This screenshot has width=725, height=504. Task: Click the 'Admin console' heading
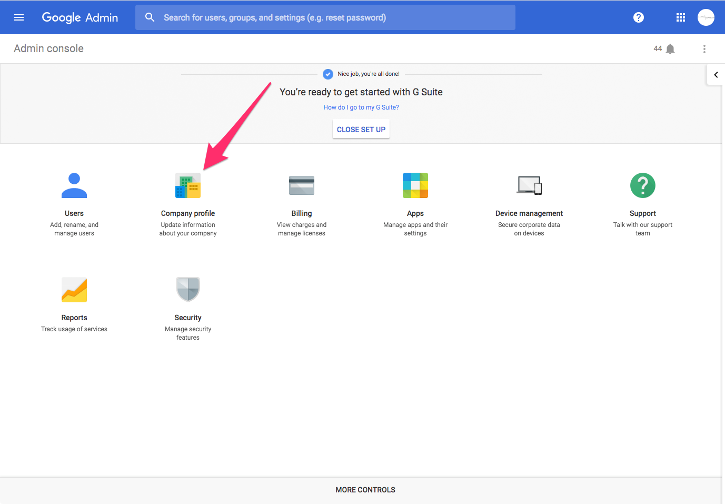coord(49,48)
